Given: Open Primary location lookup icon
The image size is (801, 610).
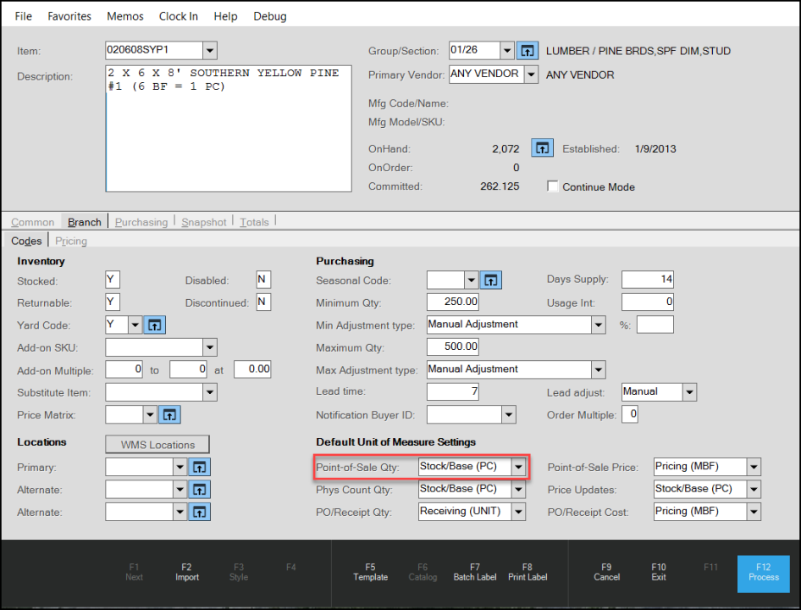Looking at the screenshot, I should (199, 467).
